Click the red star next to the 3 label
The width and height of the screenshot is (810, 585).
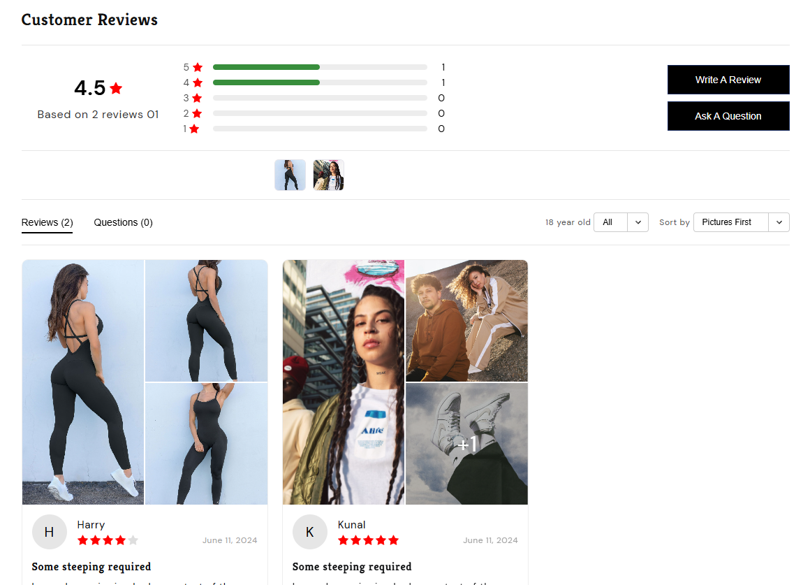click(x=197, y=98)
